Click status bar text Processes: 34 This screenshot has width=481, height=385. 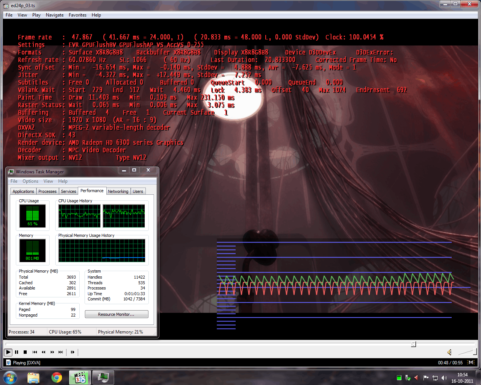coord(21,332)
